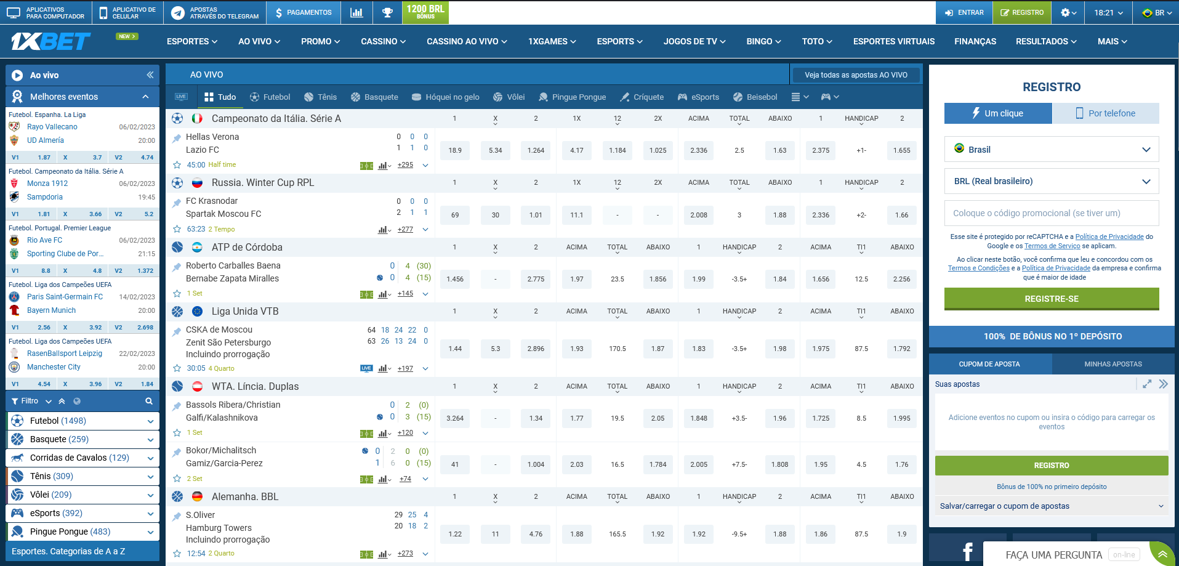Favorite the Hellas Verona match with star
The image size is (1179, 566).
(177, 165)
